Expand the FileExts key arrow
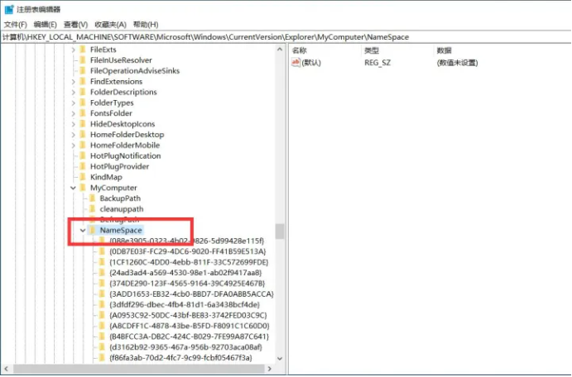Image resolution: width=572 pixels, height=377 pixels. 74,50
